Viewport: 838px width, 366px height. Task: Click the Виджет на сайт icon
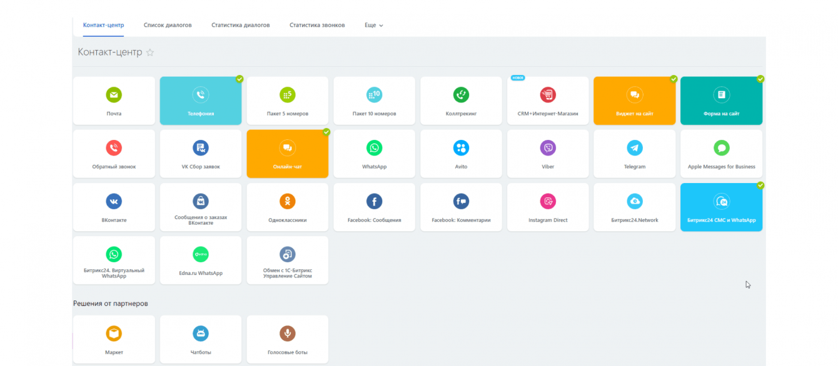point(635,95)
